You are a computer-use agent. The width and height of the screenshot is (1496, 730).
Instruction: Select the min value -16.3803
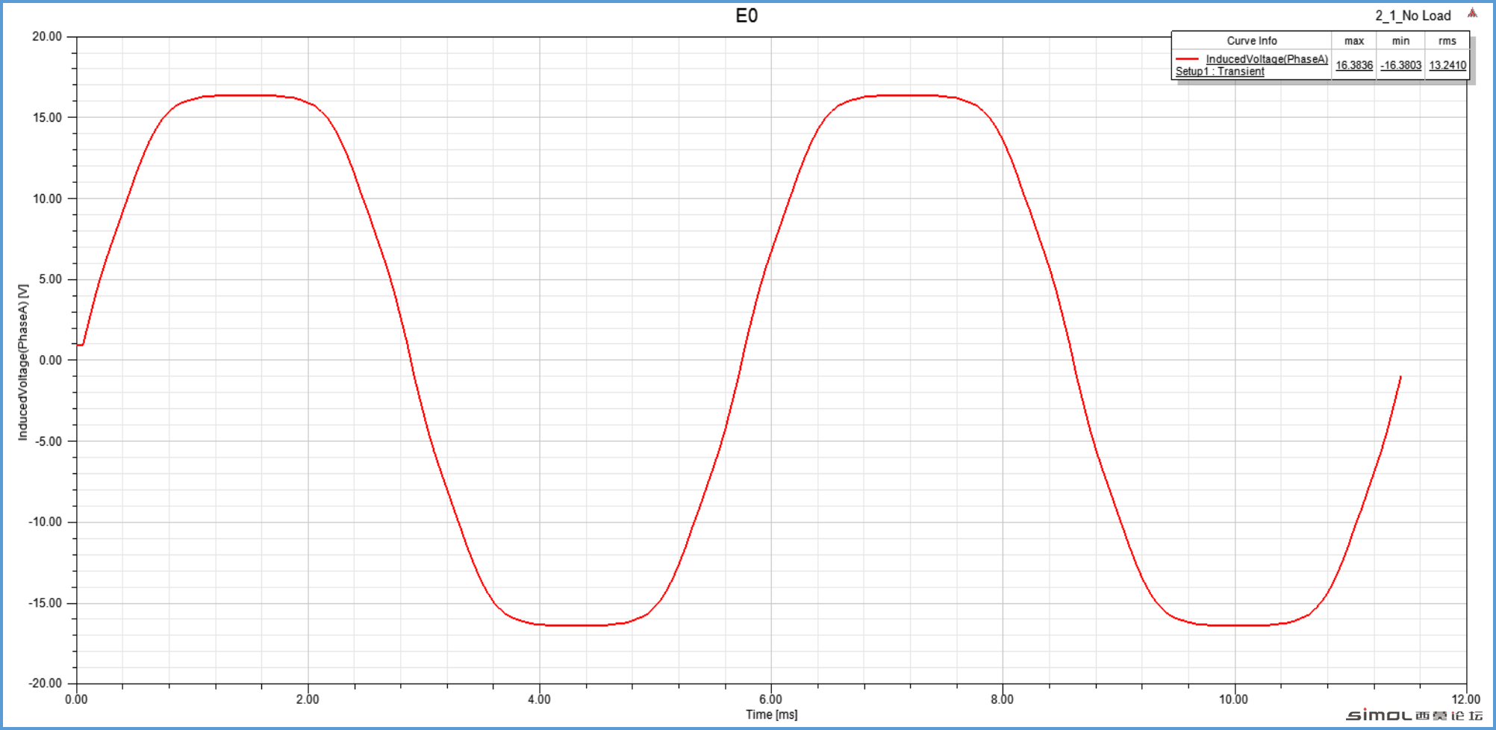pos(1400,66)
